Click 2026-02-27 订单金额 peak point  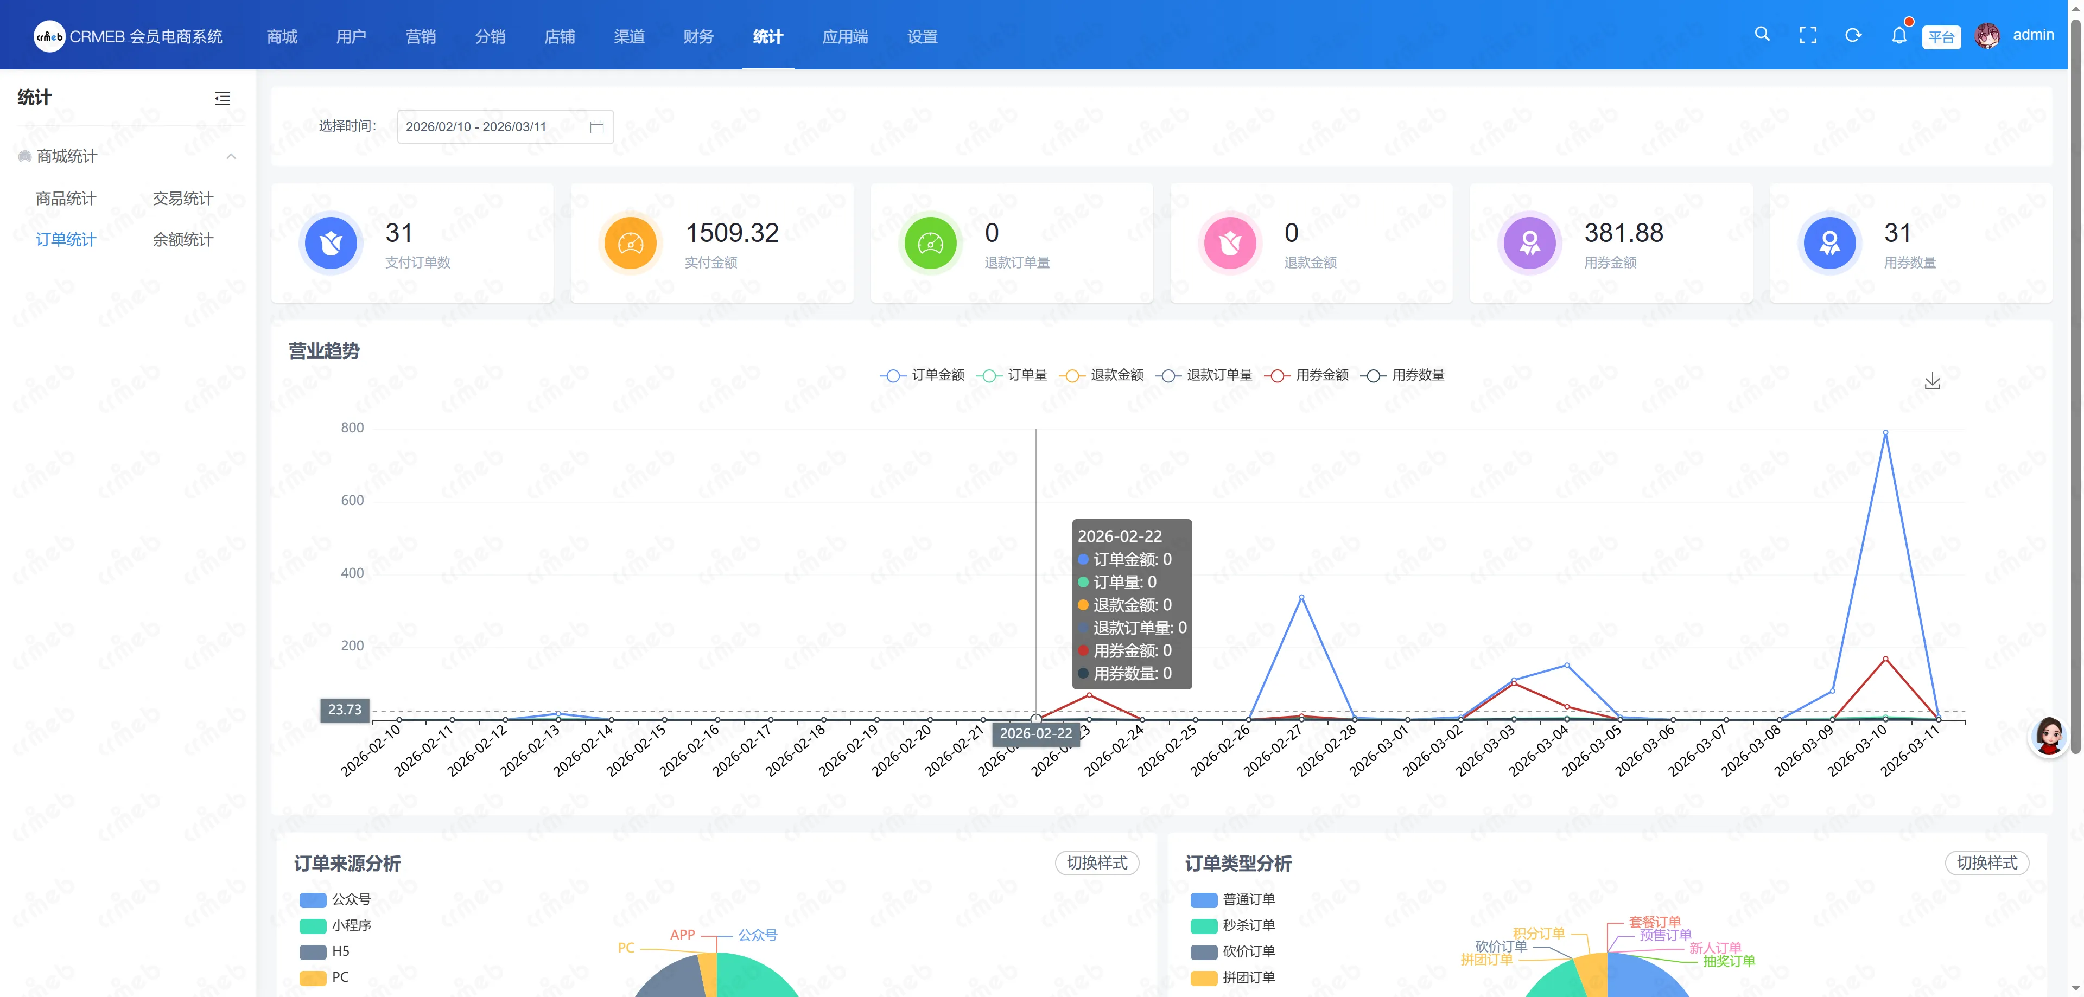coord(1301,598)
